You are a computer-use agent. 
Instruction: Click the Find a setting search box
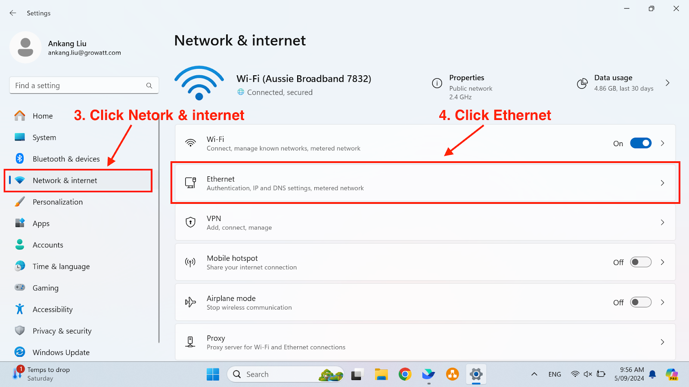pyautogui.click(x=78, y=86)
